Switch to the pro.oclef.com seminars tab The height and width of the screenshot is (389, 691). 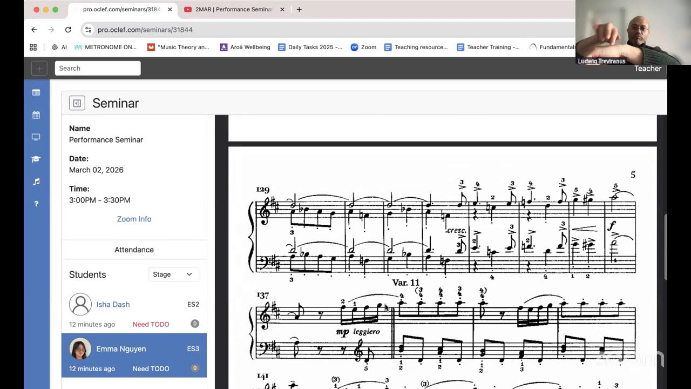[x=123, y=9]
